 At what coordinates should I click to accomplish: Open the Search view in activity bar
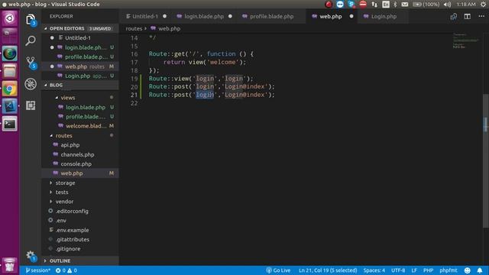[x=31, y=40]
